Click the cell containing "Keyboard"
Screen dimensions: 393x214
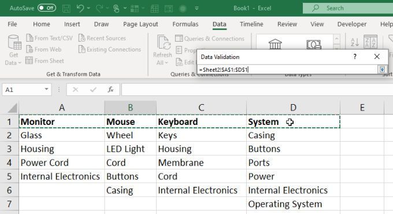[201, 121]
